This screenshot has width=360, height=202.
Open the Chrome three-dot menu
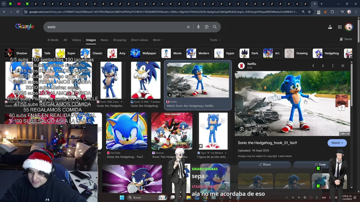tap(356, 12)
